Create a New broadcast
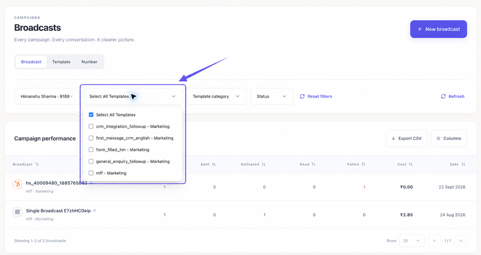This screenshot has width=481, height=255. pos(438,29)
